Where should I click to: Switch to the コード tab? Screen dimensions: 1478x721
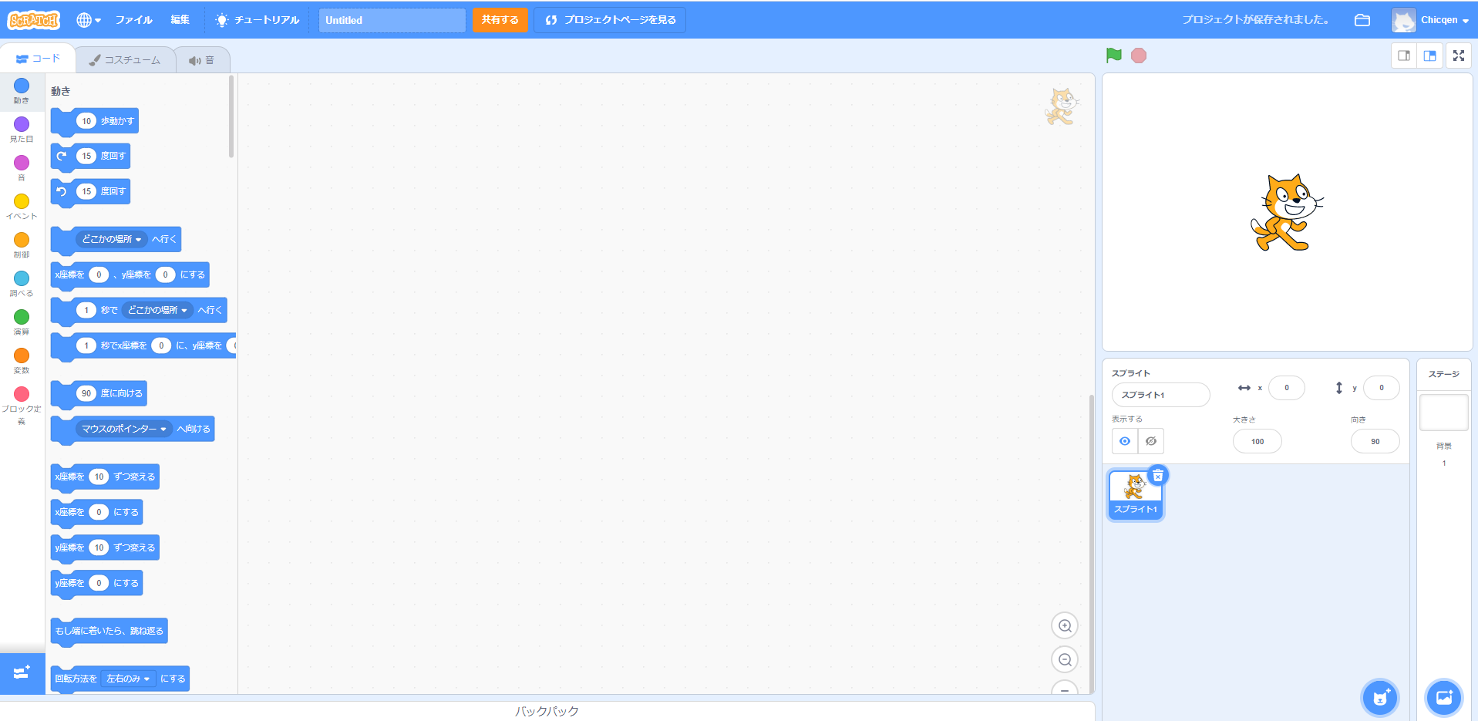tap(38, 59)
